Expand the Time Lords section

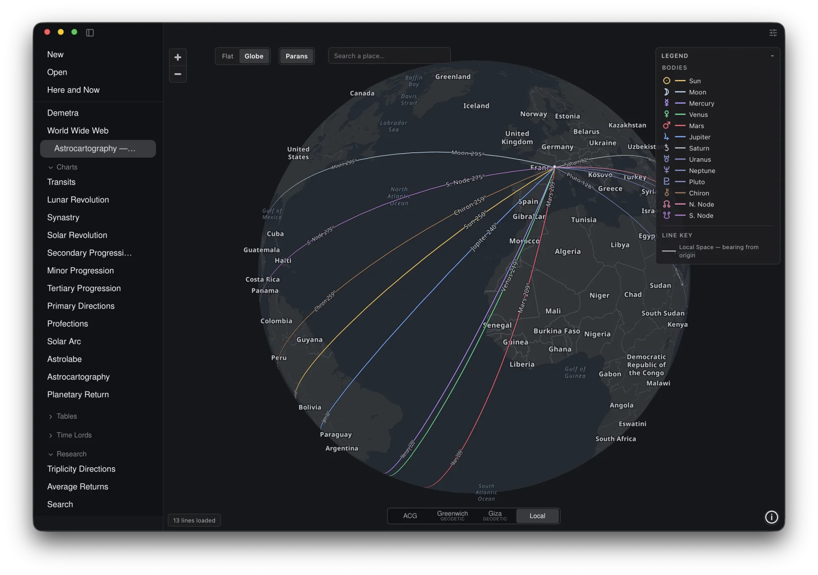[70, 435]
